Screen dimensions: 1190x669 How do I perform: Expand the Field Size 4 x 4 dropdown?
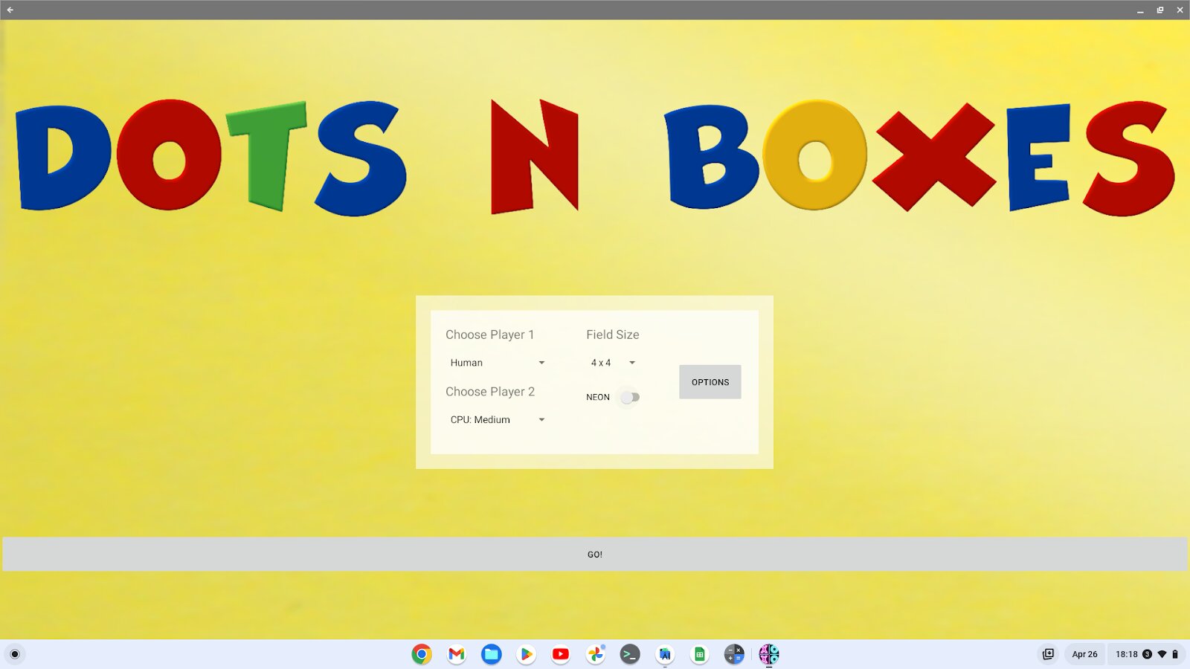coord(613,363)
